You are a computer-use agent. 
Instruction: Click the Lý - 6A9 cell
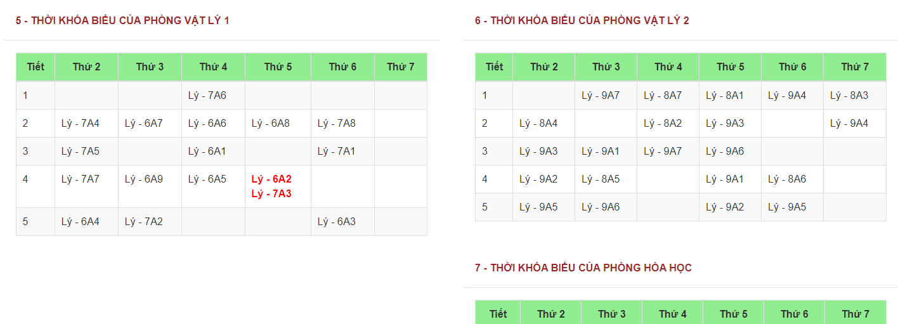(x=144, y=179)
